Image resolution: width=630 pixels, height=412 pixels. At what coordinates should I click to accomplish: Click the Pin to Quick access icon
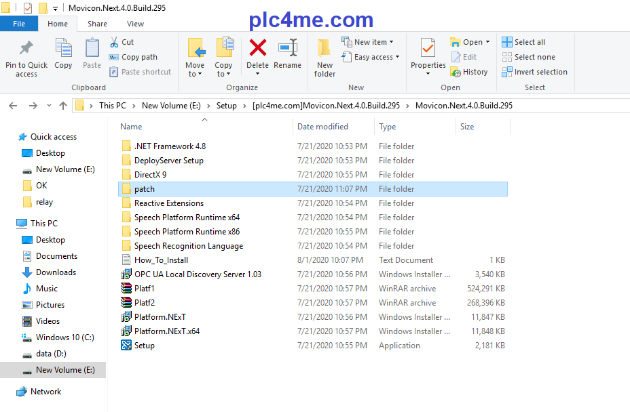pos(26,49)
